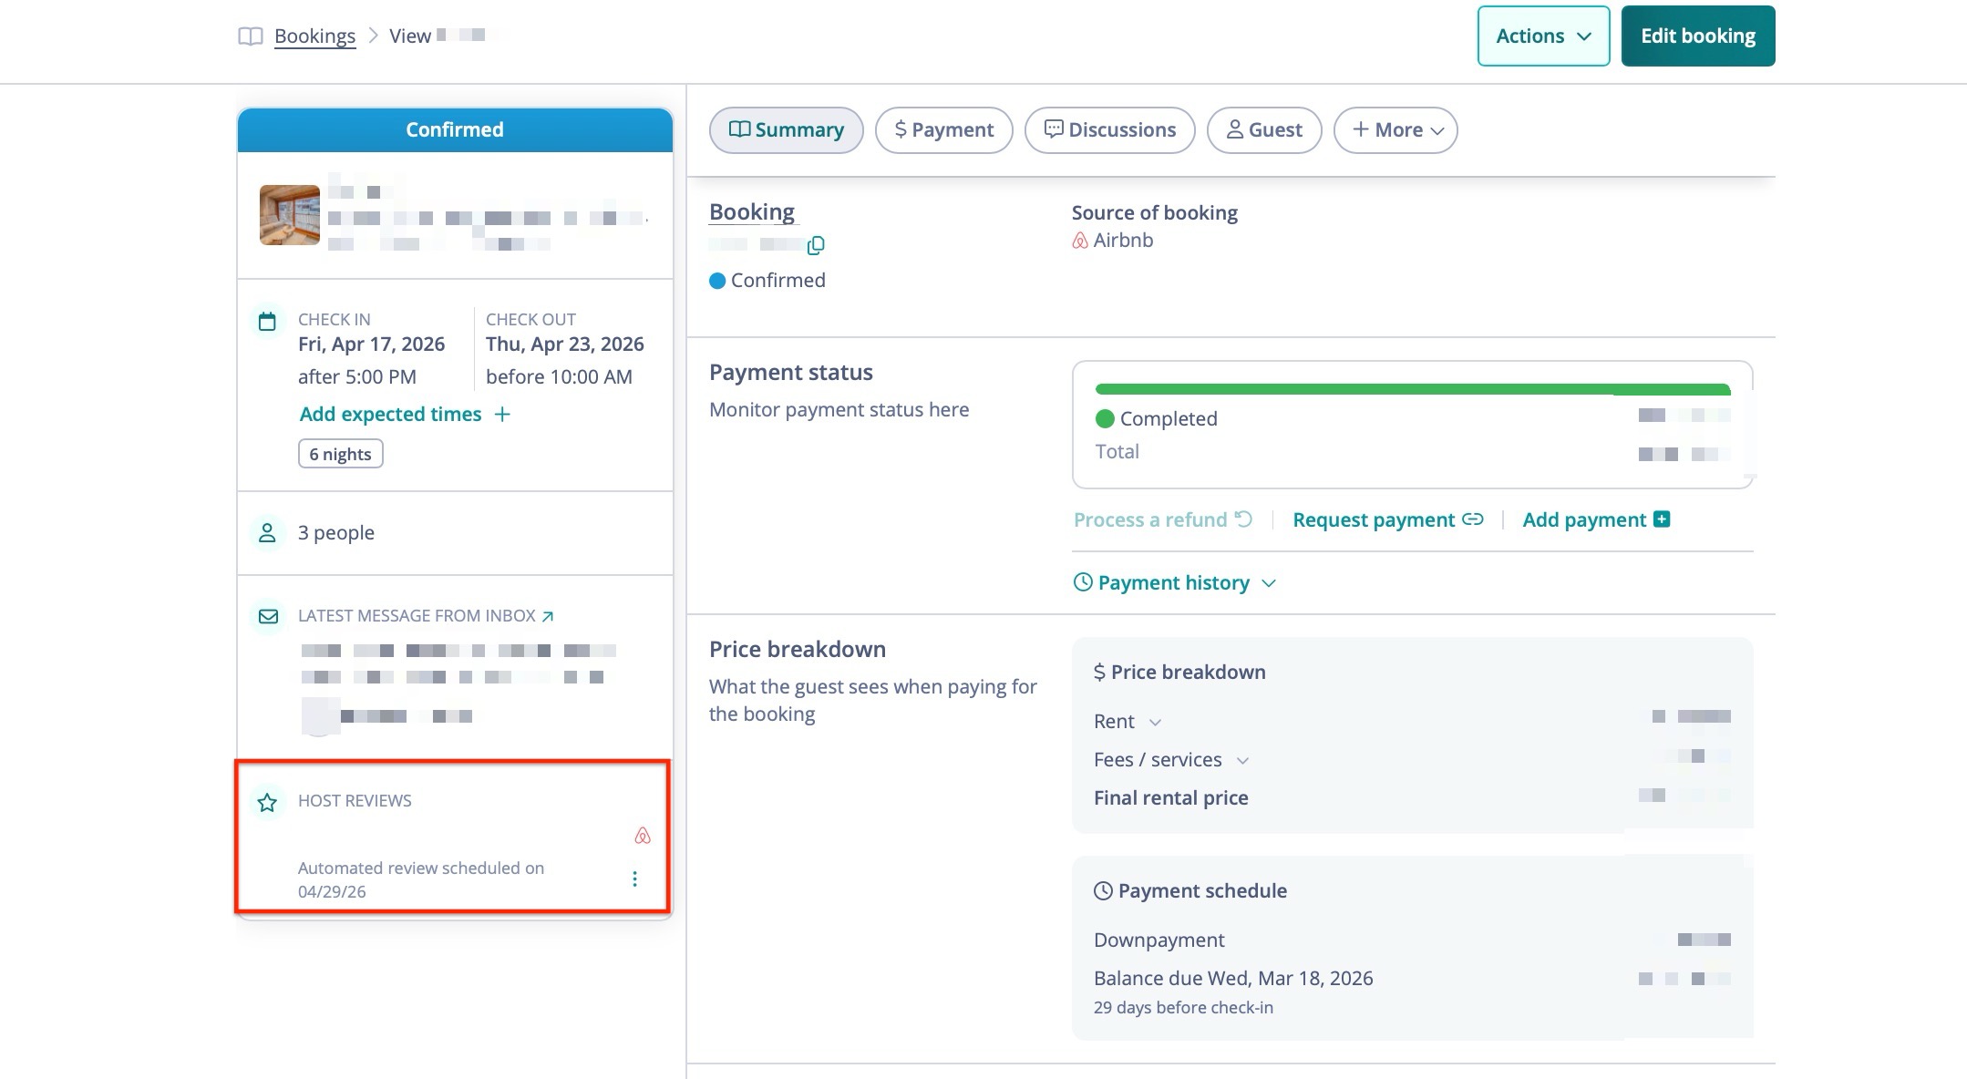Switch to the Payment tab
This screenshot has height=1079, width=1967.
pyautogui.click(x=943, y=130)
